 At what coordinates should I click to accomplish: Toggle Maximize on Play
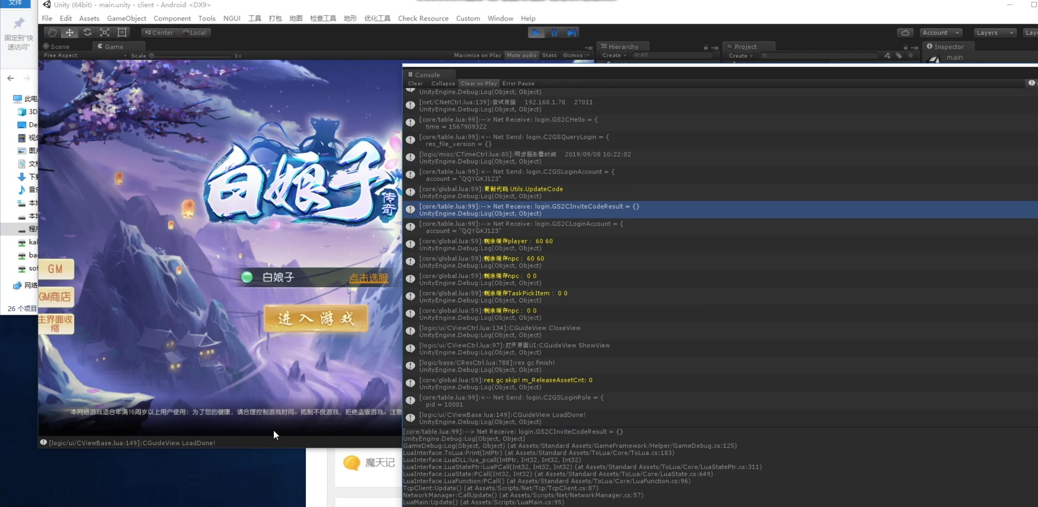[x=477, y=55]
